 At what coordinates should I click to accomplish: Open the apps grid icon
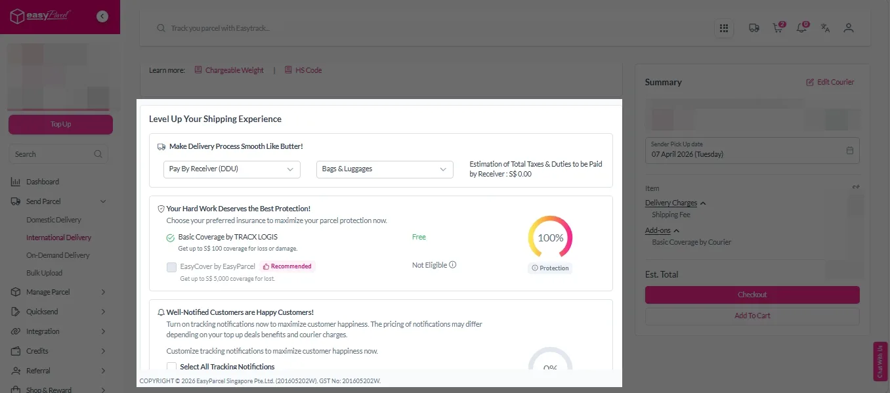click(x=724, y=28)
